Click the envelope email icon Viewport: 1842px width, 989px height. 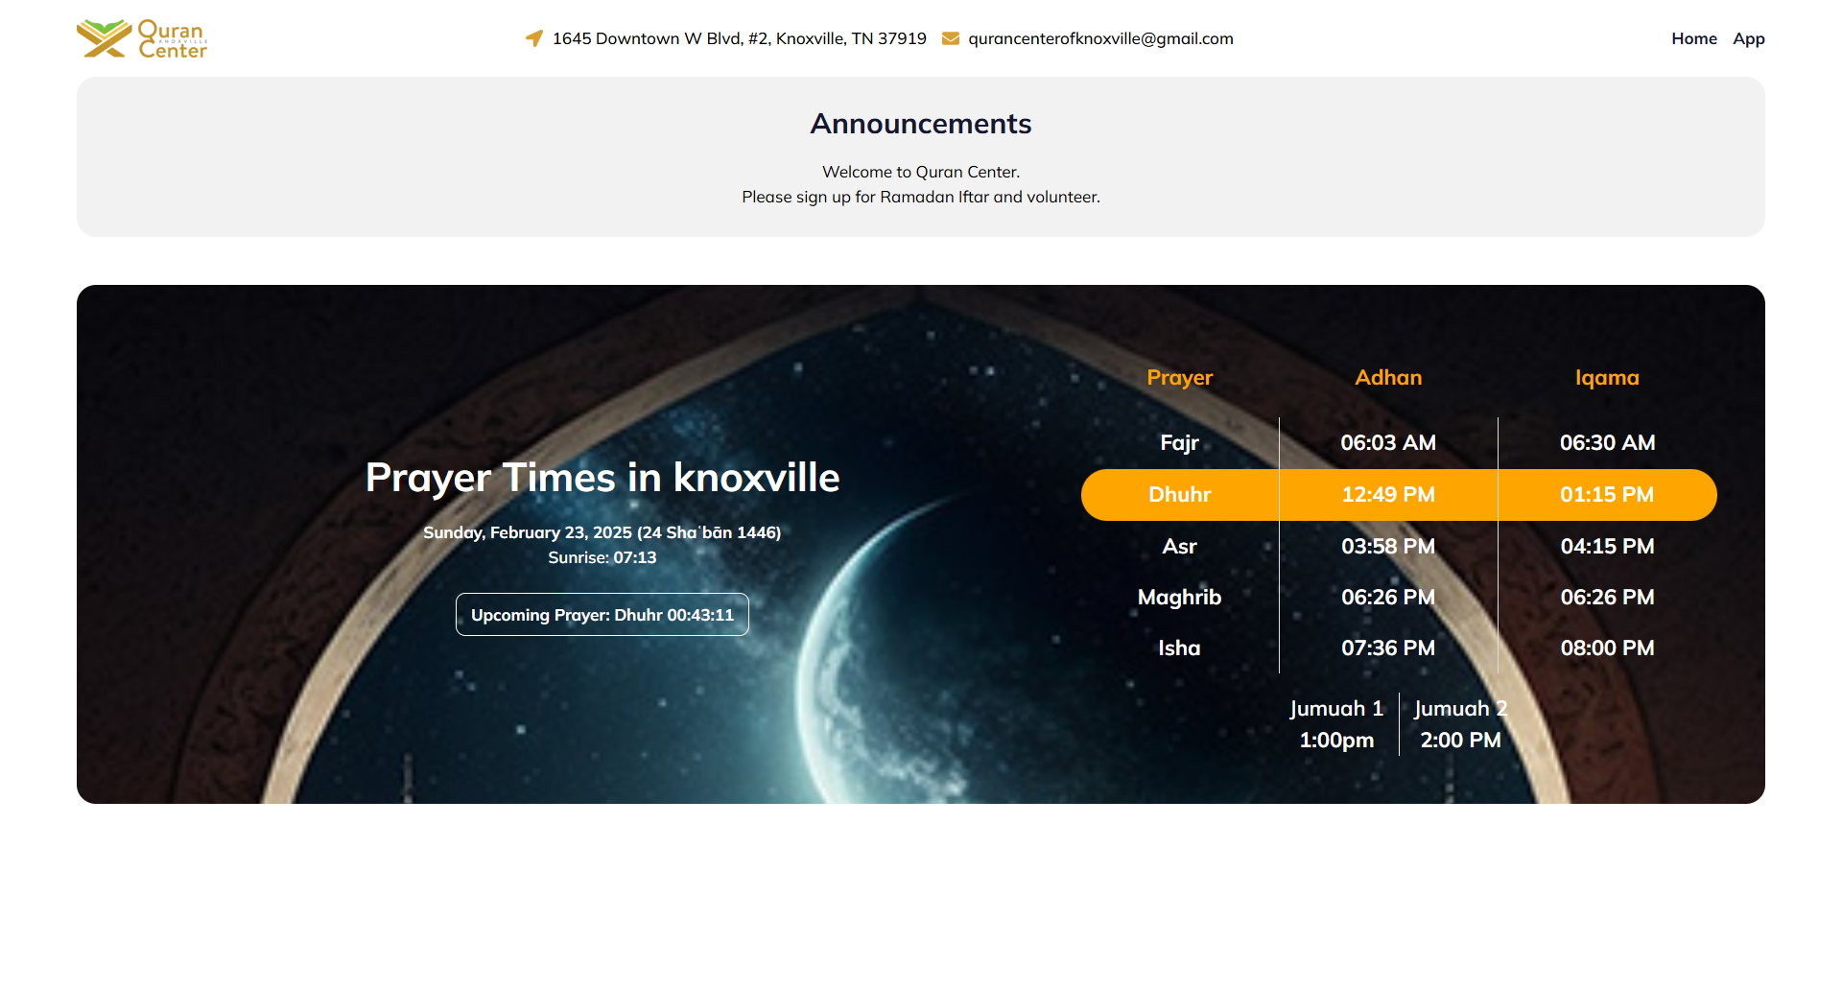point(950,38)
